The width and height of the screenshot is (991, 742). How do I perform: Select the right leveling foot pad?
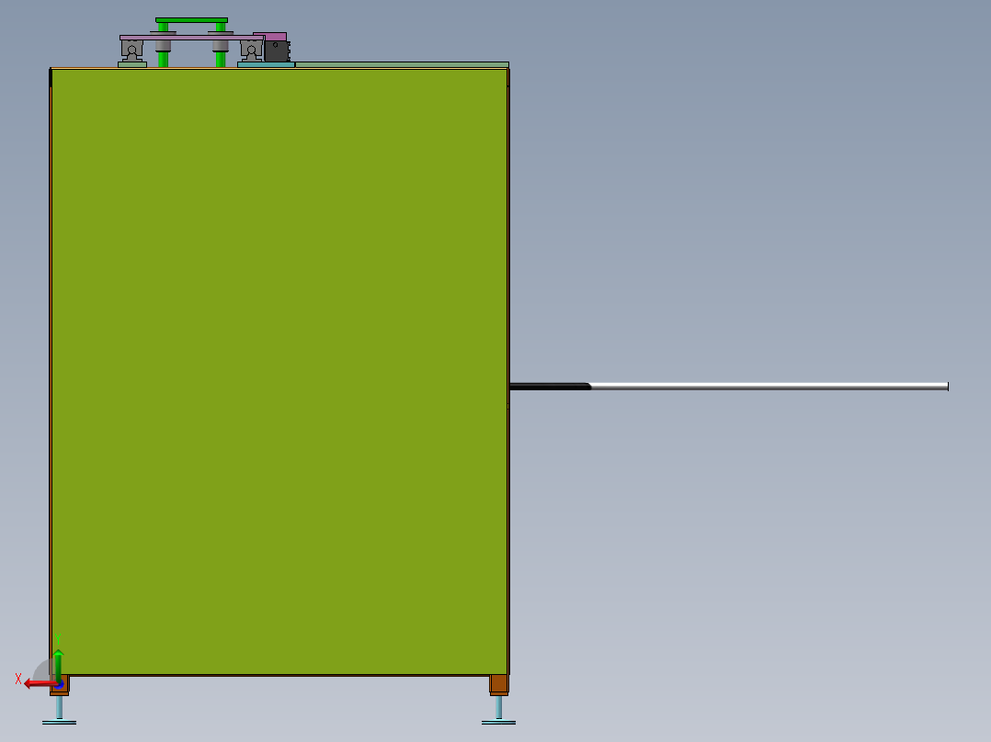pos(498,723)
